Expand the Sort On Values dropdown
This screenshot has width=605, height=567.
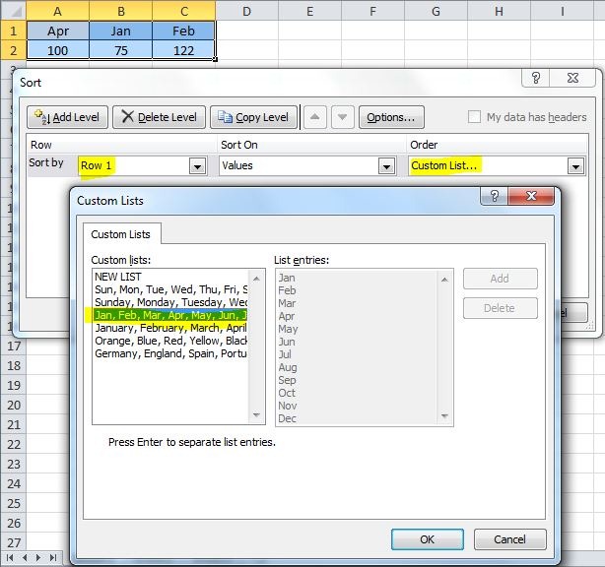[x=386, y=166]
